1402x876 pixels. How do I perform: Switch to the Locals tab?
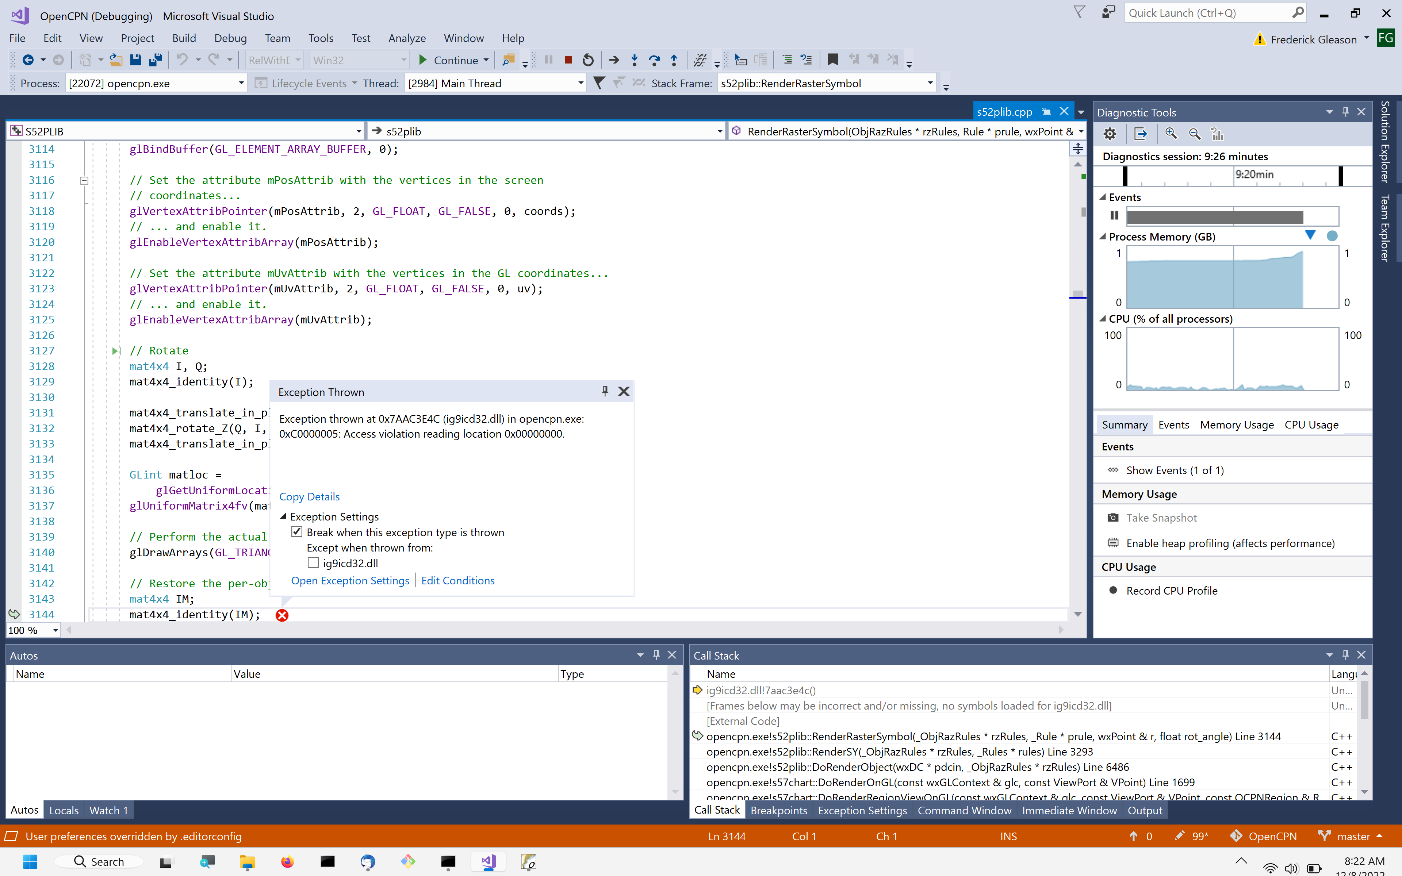64,810
